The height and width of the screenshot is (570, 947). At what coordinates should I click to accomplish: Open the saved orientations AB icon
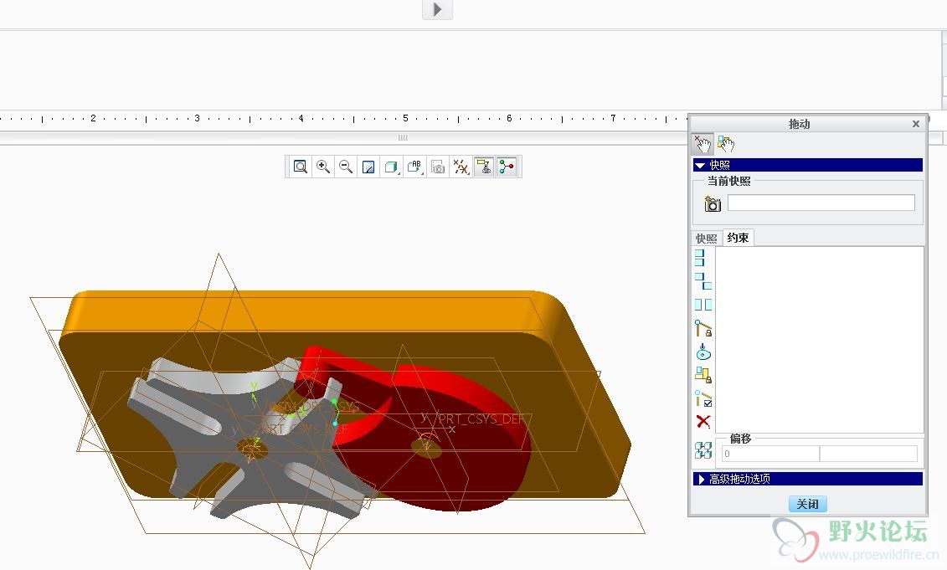(415, 167)
